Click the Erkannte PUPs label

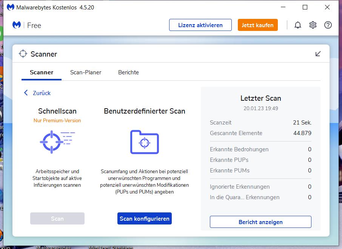coord(229,160)
